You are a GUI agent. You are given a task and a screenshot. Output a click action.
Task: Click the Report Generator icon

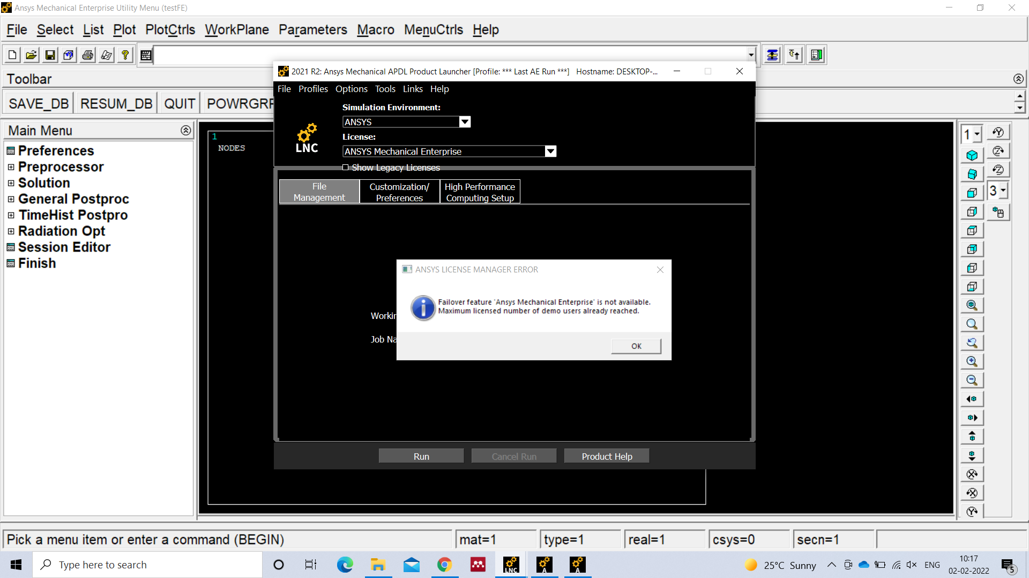106,55
